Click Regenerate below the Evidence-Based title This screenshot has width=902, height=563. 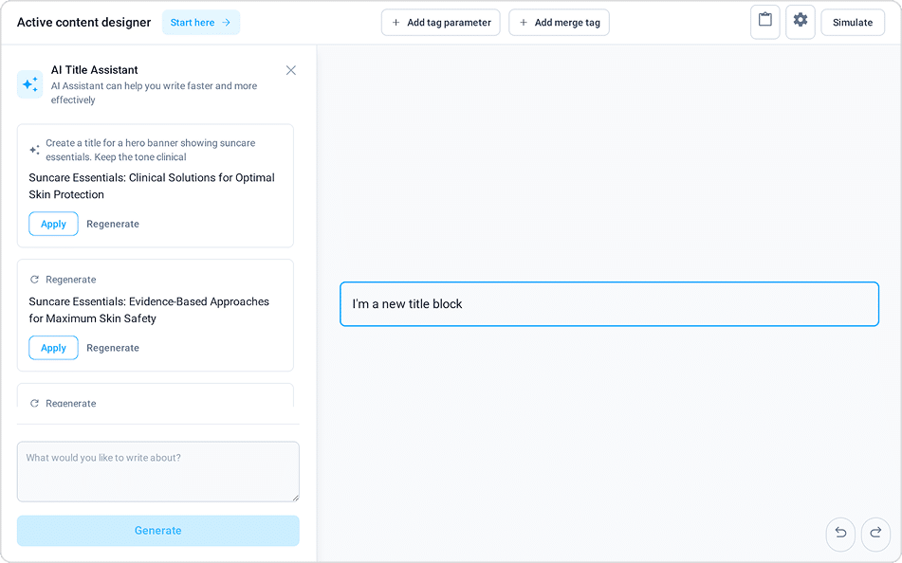tap(113, 348)
